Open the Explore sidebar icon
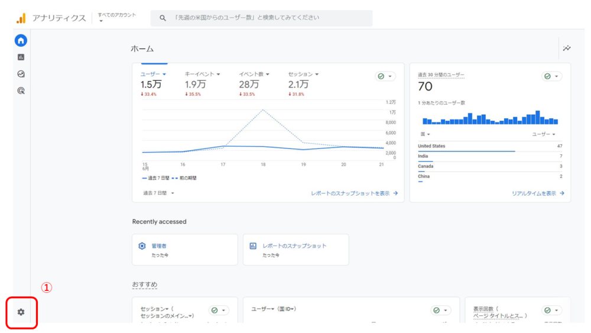 tap(21, 74)
